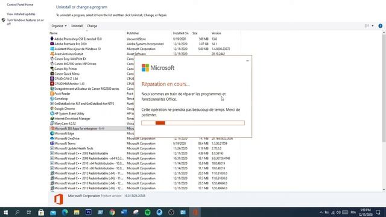Minimize the Microsoft repair dialog
The height and width of the screenshot is (217, 386).
pyautogui.click(x=247, y=60)
